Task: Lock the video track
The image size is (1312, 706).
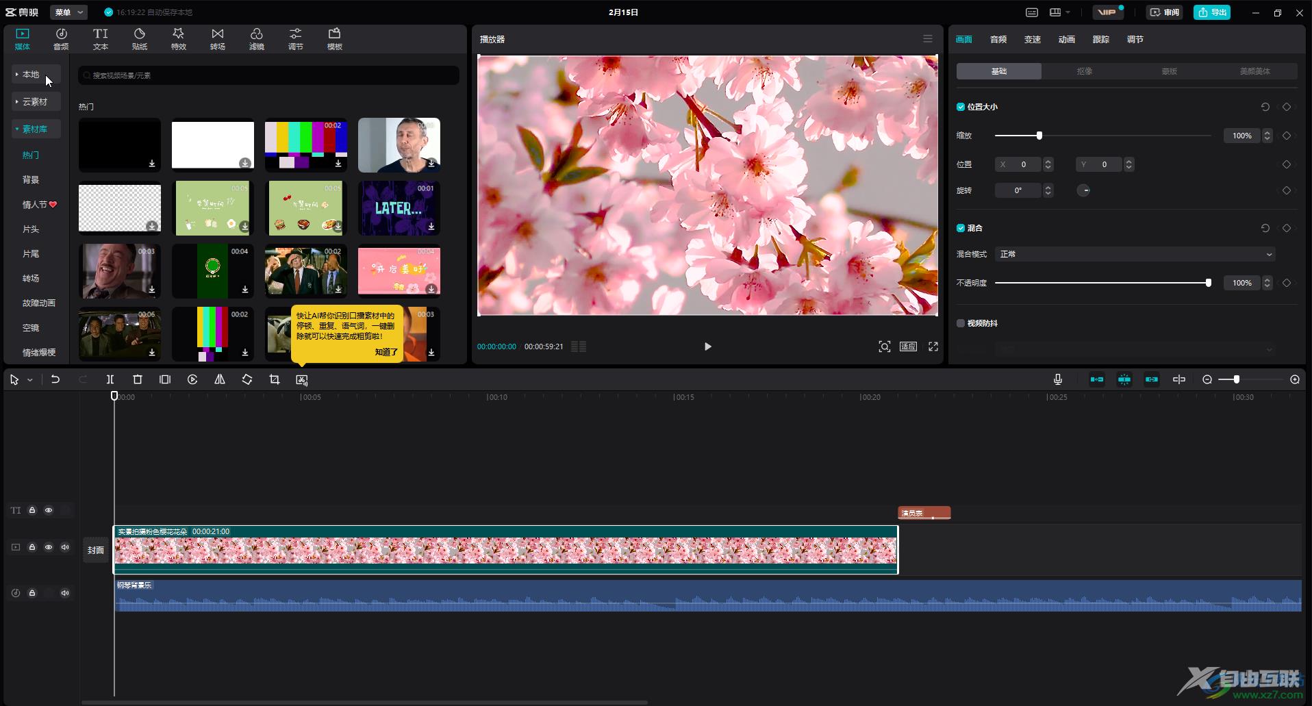Action: tap(32, 547)
